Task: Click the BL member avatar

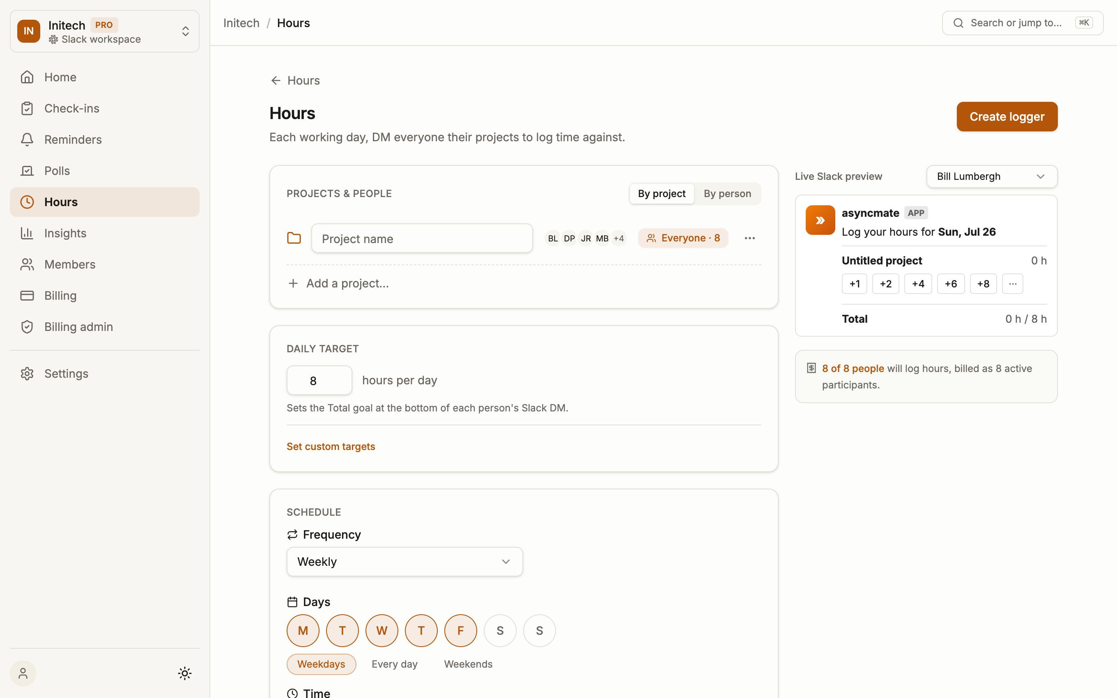Action: 552,238
